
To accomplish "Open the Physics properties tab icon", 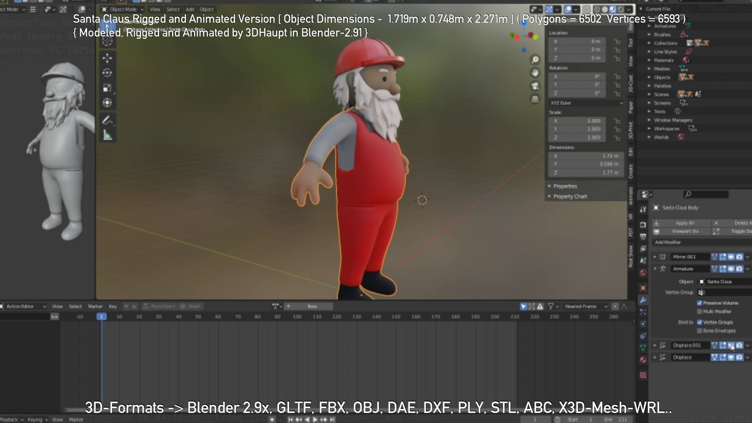I will pyautogui.click(x=643, y=324).
